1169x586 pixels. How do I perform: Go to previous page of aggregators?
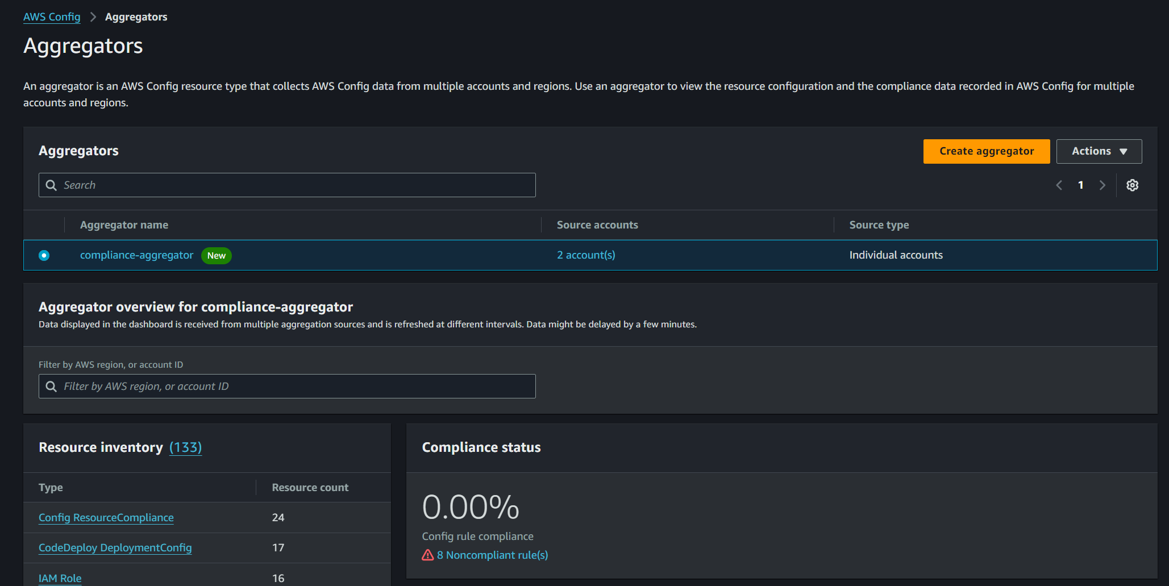pos(1059,185)
